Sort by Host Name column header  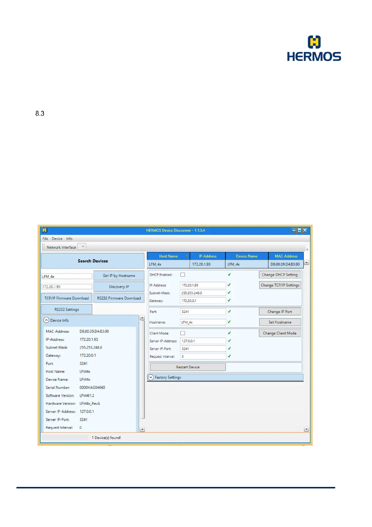168,256
